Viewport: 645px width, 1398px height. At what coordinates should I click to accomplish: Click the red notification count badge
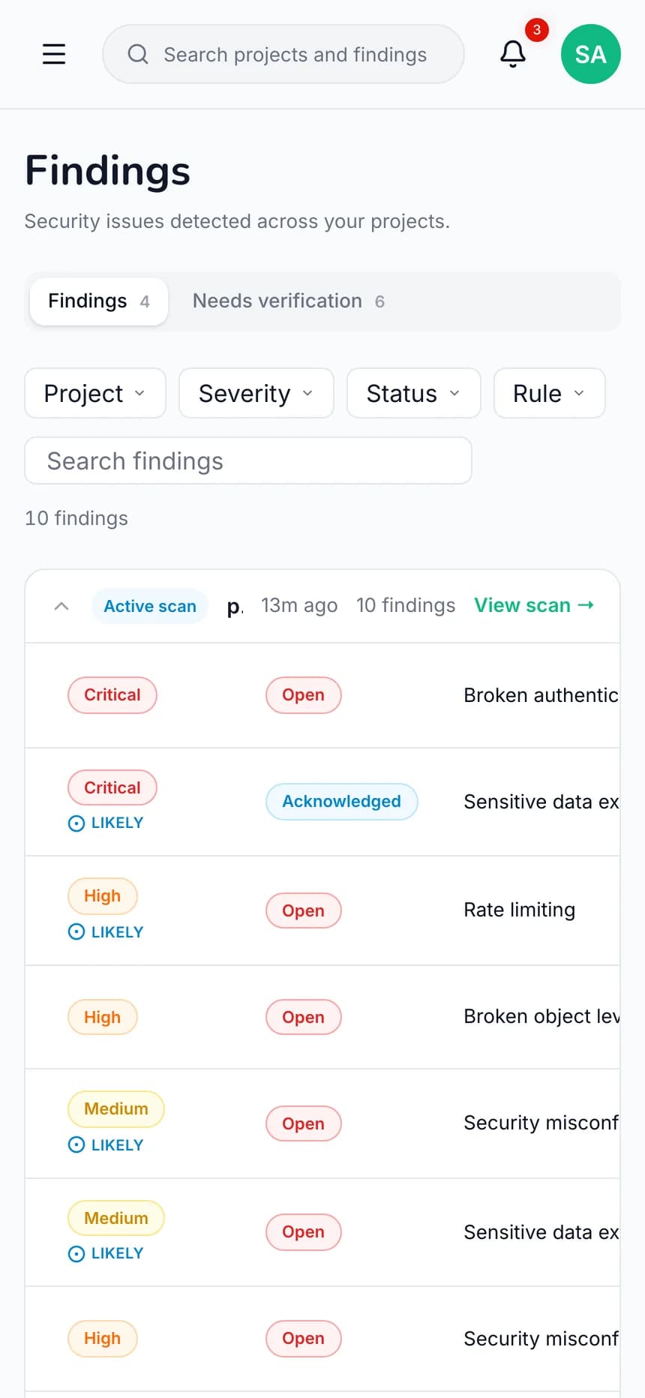point(537,30)
